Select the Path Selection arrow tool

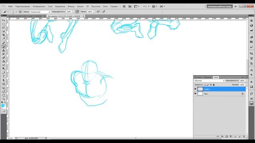click(4, 80)
